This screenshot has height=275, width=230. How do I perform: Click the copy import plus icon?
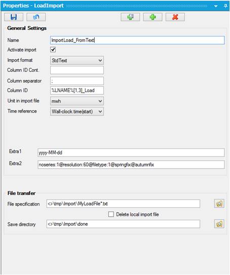(x=130, y=17)
